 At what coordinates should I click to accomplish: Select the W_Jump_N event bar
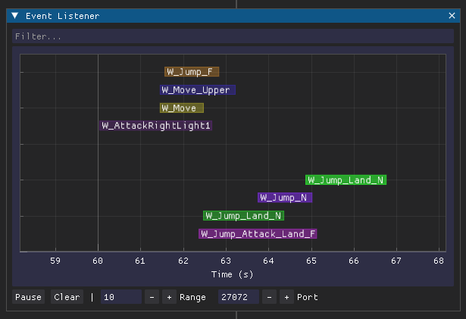[x=284, y=198]
